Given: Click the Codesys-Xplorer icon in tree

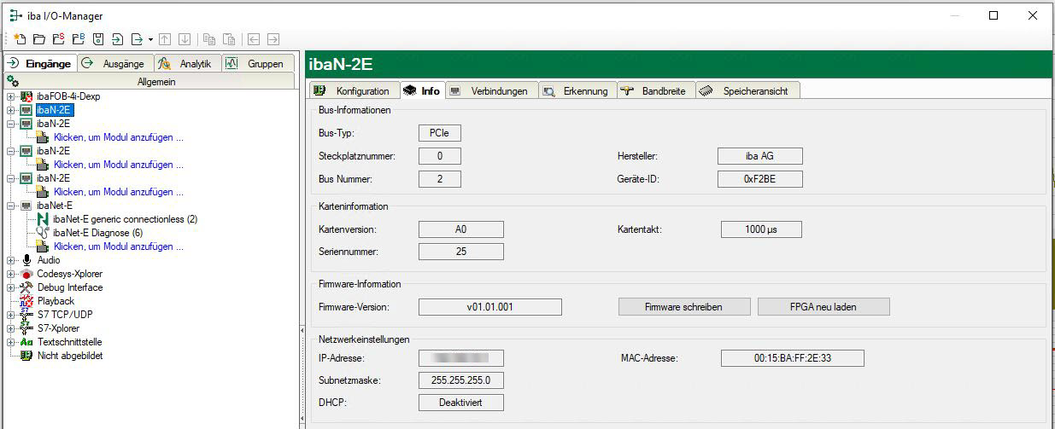Looking at the screenshot, I should pyautogui.click(x=26, y=274).
